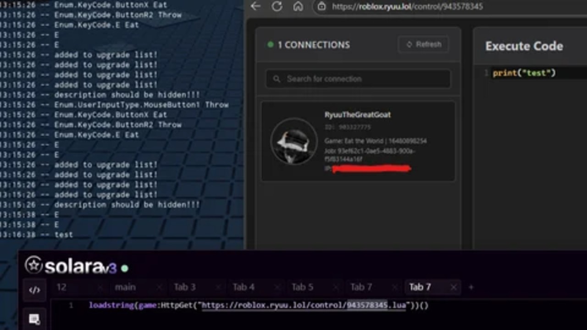
Task: Close the Solara main tab
Action: coord(159,287)
